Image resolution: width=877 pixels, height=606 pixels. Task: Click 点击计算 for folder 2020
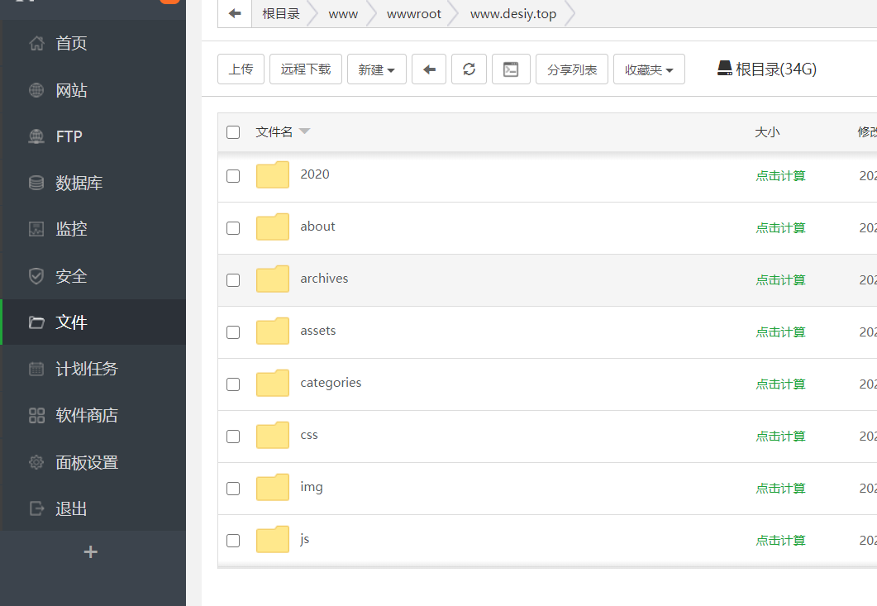[x=781, y=176]
